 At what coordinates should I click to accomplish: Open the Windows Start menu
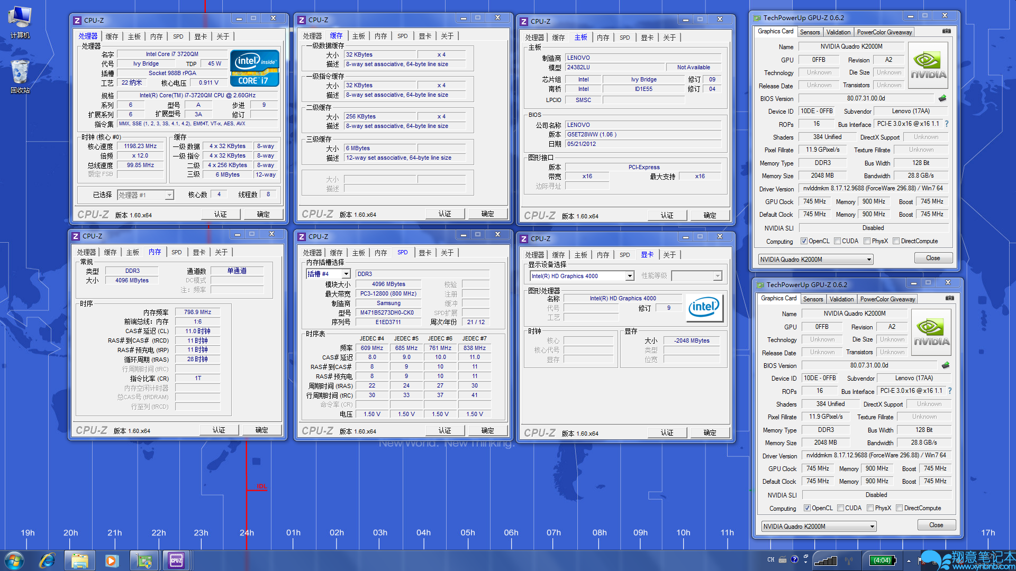pos(14,560)
